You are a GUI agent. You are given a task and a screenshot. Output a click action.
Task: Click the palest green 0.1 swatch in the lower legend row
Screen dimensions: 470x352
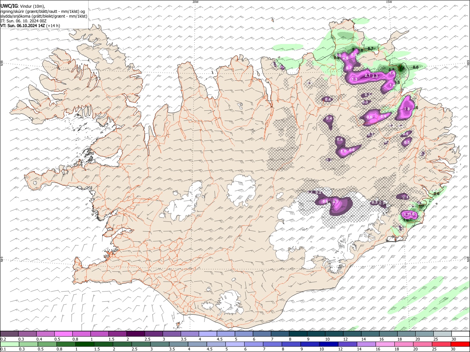coord(10,344)
